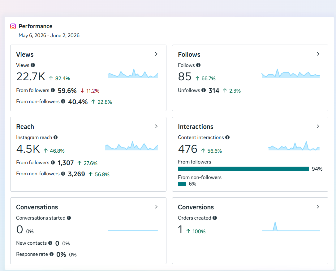The height and width of the screenshot is (271, 336).
Task: Open Interactions details via chevron
Action: pyautogui.click(x=318, y=126)
